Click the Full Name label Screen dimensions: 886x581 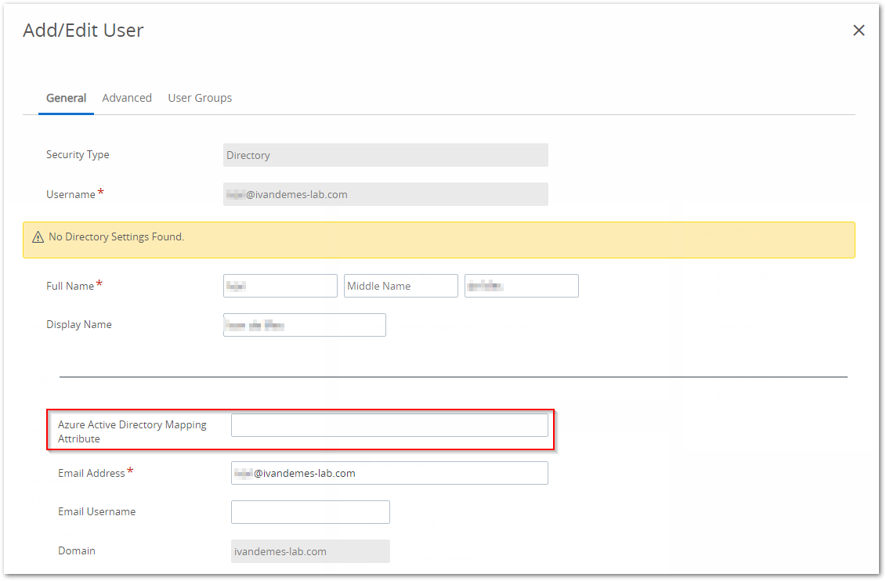click(x=70, y=287)
